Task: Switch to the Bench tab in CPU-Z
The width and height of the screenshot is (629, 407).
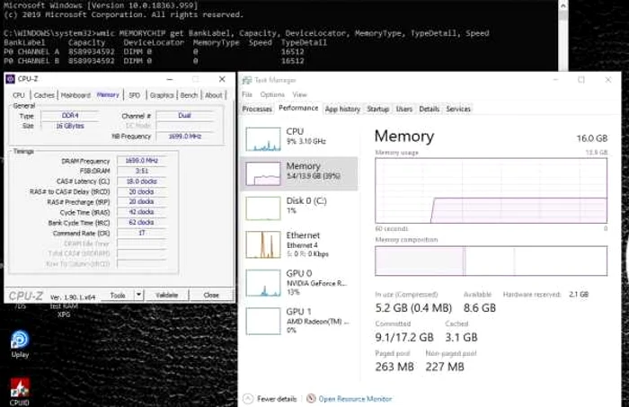Action: point(189,95)
